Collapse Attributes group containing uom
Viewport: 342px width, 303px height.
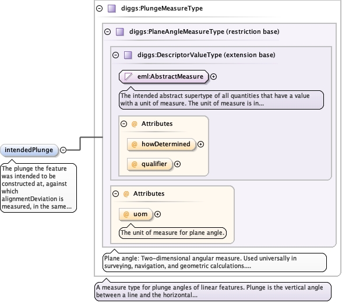[x=115, y=193]
